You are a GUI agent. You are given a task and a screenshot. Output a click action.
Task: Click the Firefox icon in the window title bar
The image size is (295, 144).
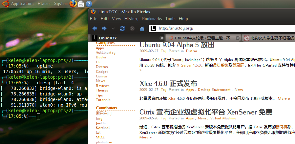point(93,12)
